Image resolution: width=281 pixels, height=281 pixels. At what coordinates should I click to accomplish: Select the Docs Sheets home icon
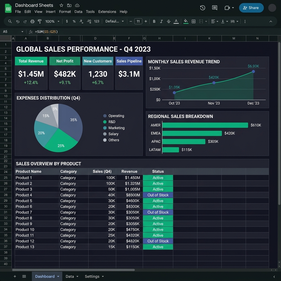coord(8,8)
